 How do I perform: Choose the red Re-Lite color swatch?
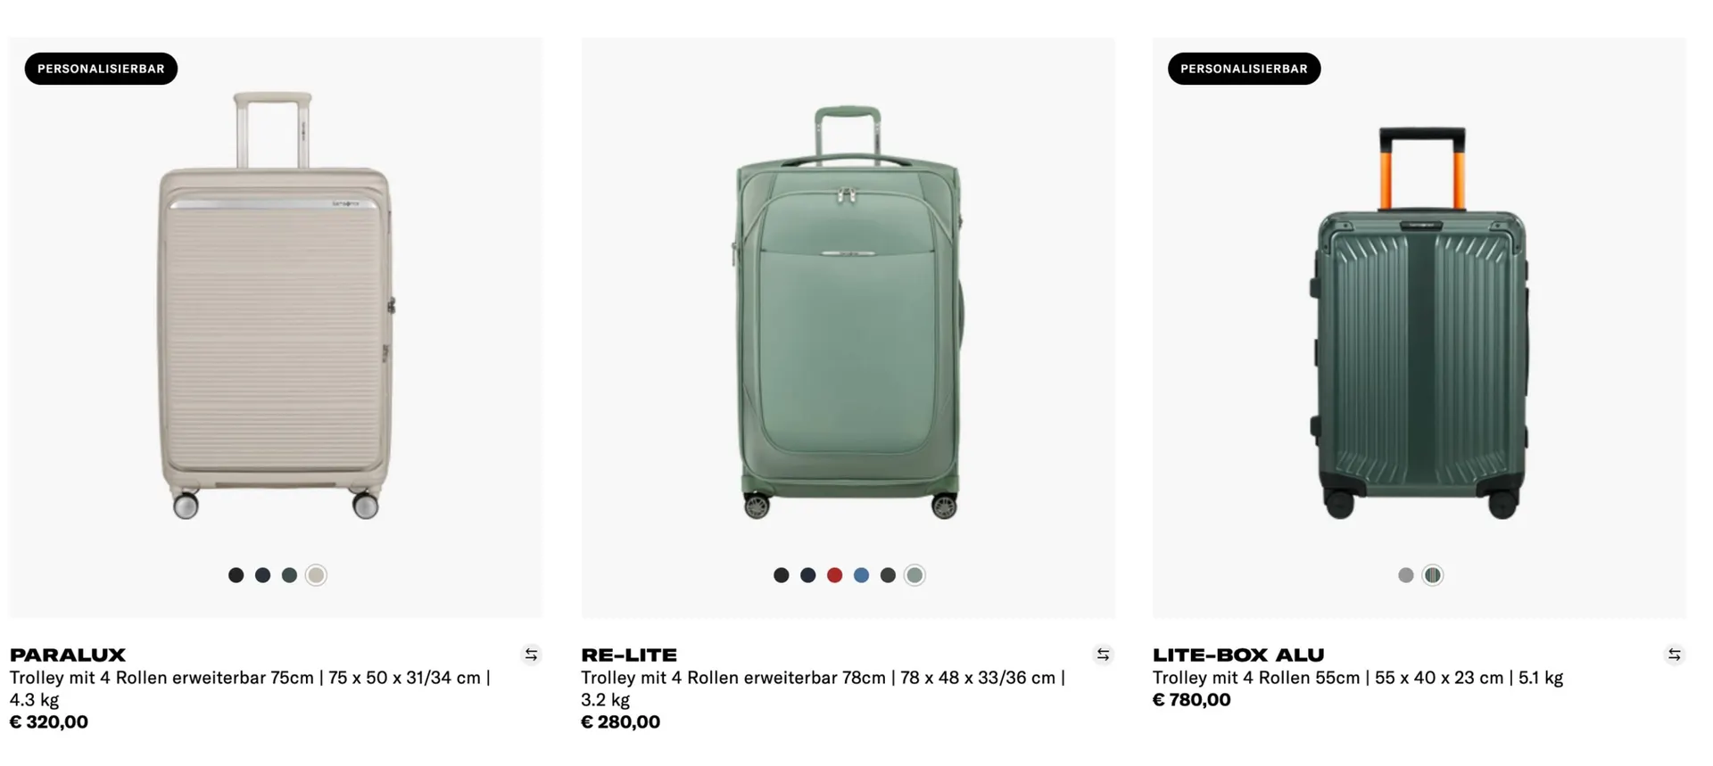pos(834,575)
